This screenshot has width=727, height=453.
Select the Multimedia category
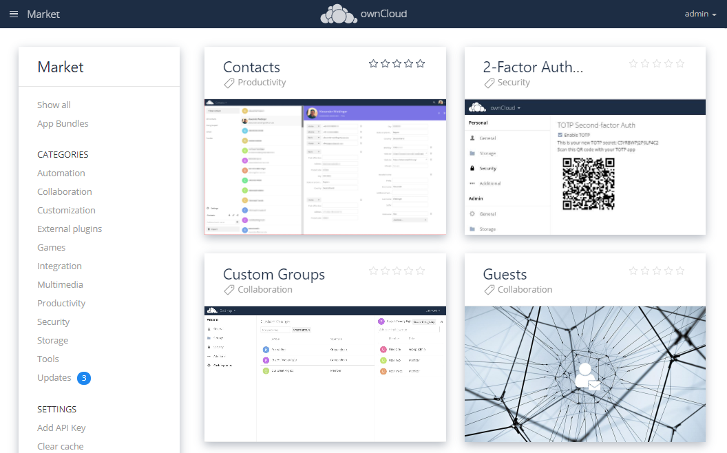tap(60, 284)
